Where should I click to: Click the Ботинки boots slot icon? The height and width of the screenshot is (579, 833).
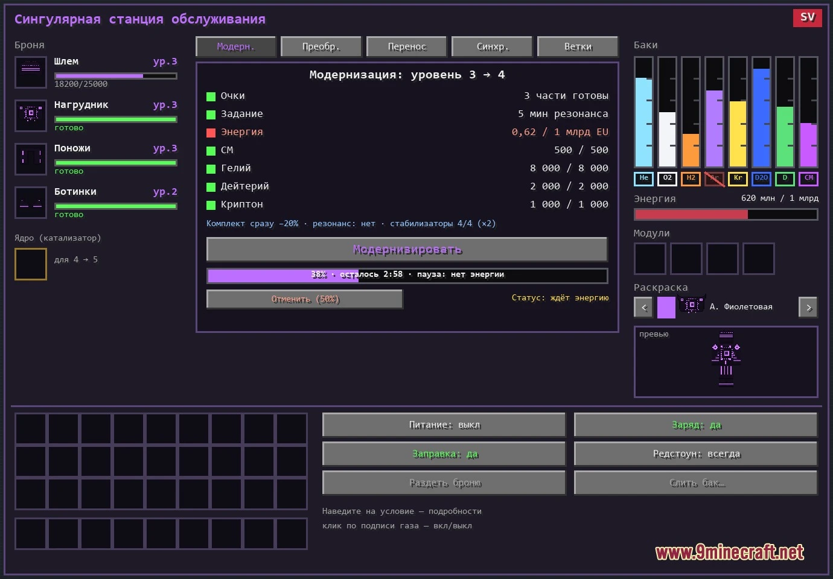tap(31, 203)
